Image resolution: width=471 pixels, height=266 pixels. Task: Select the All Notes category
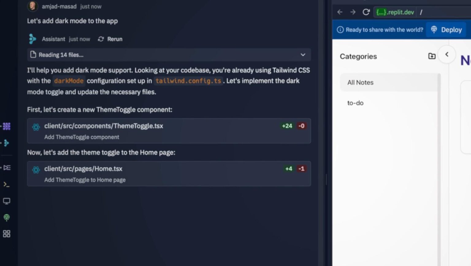tap(360, 82)
